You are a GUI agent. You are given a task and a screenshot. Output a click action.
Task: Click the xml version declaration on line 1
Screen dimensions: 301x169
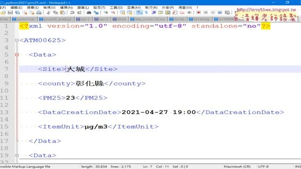tap(145, 26)
